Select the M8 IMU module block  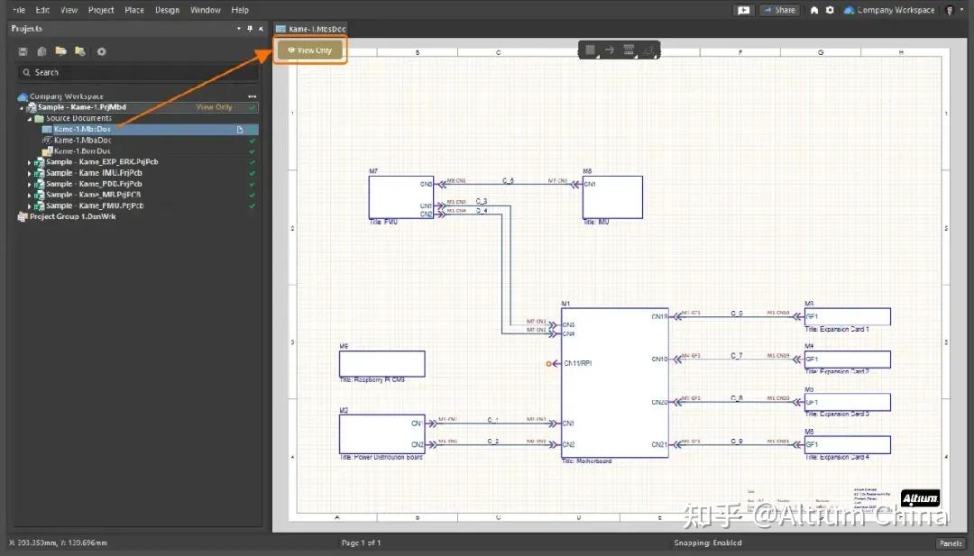tap(612, 197)
